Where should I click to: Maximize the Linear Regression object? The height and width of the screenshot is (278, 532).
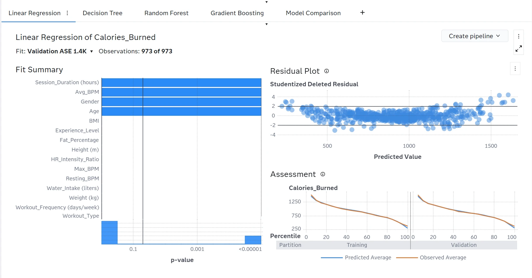pyautogui.click(x=519, y=49)
